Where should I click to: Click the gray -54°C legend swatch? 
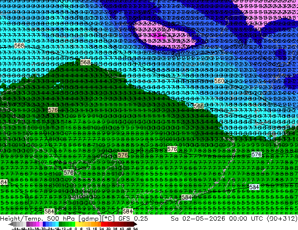click(x=15, y=224)
